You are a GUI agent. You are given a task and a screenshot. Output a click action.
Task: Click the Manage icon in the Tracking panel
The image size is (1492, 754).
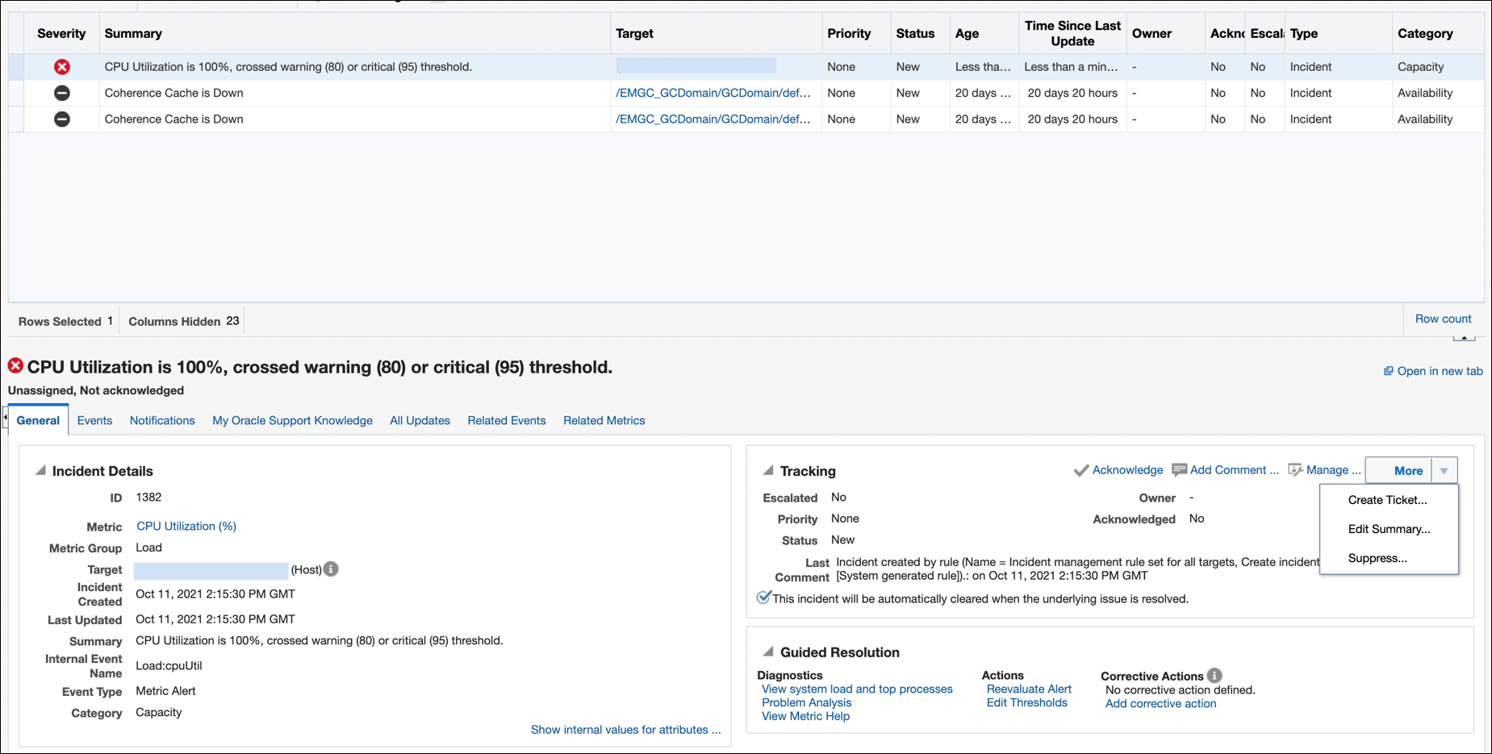[x=1295, y=470]
